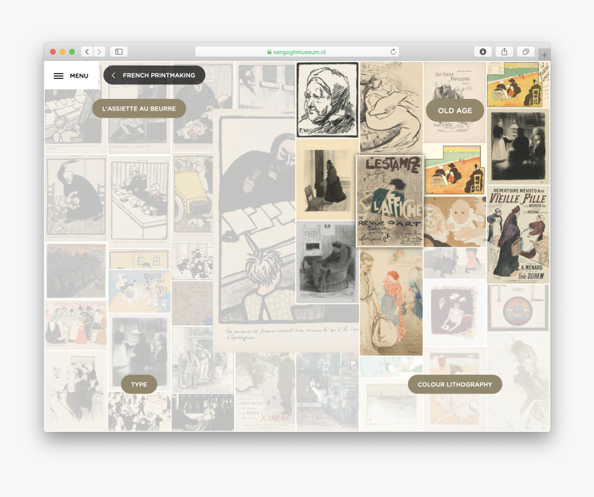Click the green fullscreen window button
Viewport: 594px width, 497px height.
(x=72, y=52)
